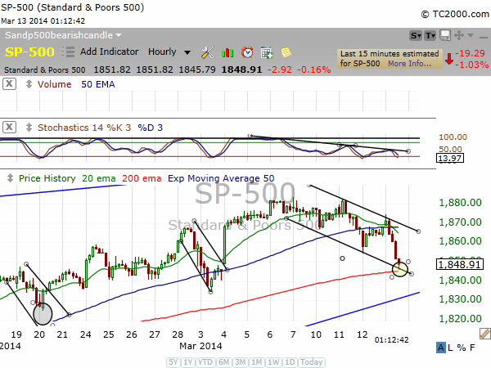Select the 1Y range tab
The image size is (491, 368).
click(x=188, y=362)
